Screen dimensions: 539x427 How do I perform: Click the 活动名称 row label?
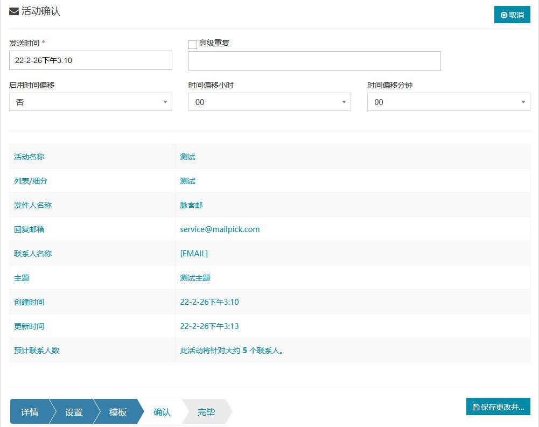pyautogui.click(x=29, y=157)
